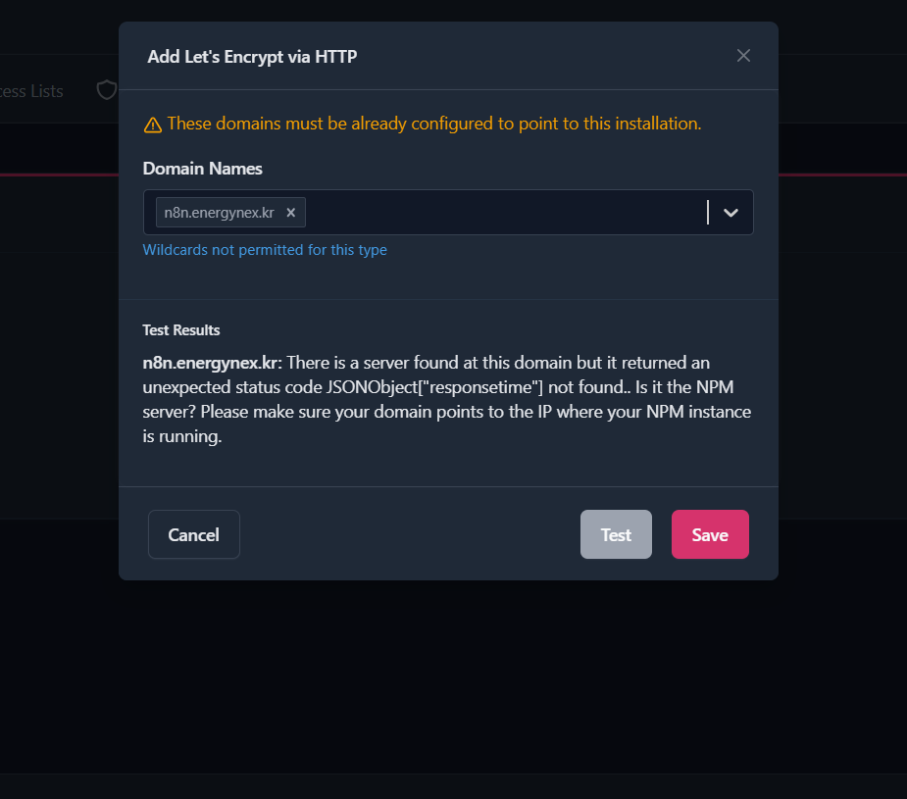
Task: Click the separator bar beside dropdown chevron
Action: click(708, 213)
